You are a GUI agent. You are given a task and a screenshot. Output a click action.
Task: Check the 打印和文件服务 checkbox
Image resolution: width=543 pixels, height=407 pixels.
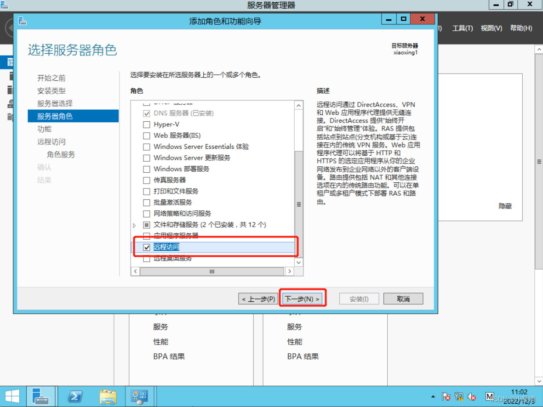(x=147, y=192)
